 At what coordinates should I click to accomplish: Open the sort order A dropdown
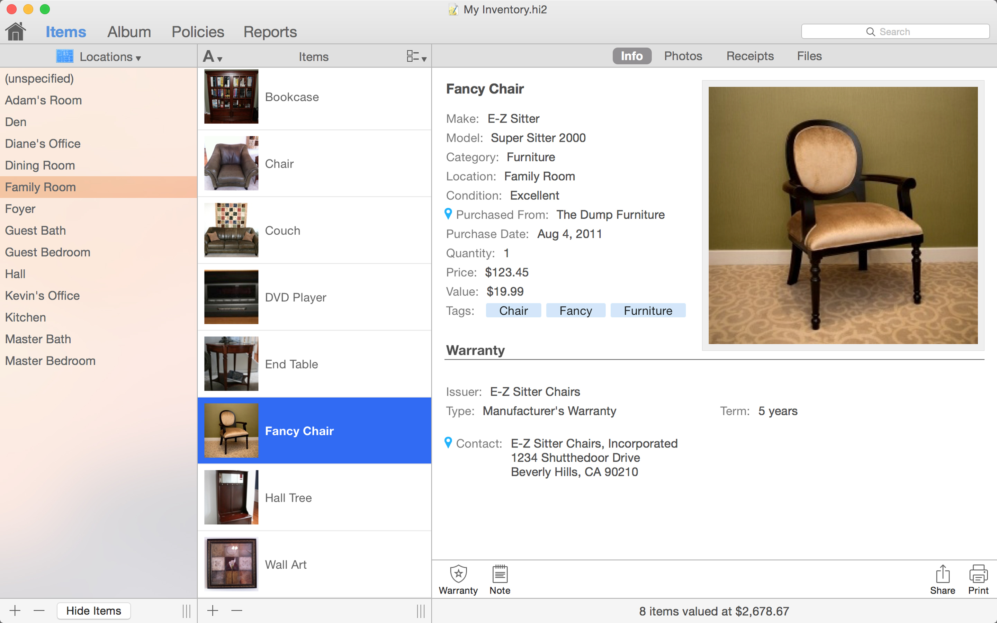point(212,56)
